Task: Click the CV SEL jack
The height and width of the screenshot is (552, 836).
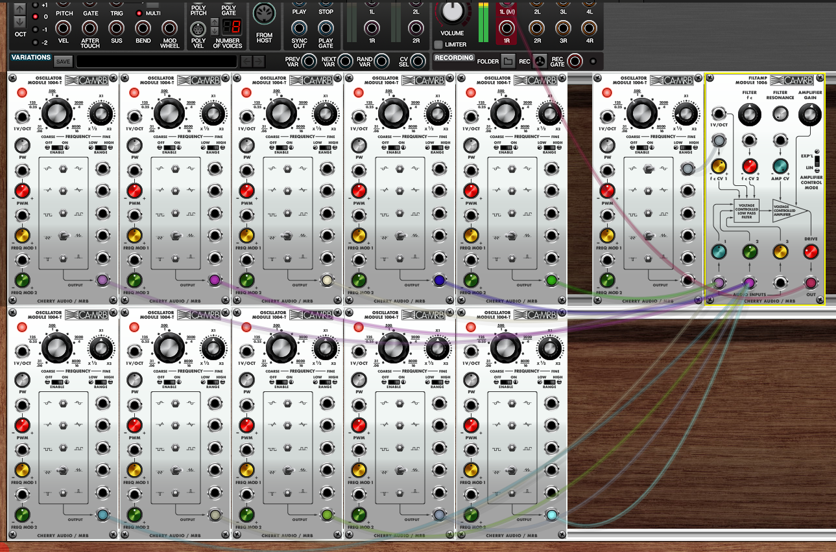Action: point(419,62)
